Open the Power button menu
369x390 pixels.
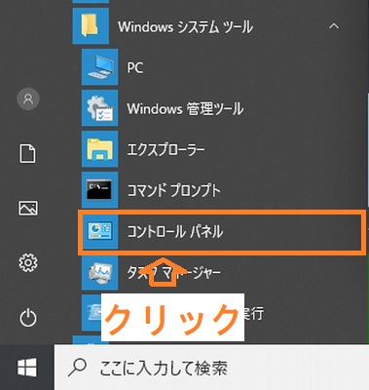click(28, 318)
